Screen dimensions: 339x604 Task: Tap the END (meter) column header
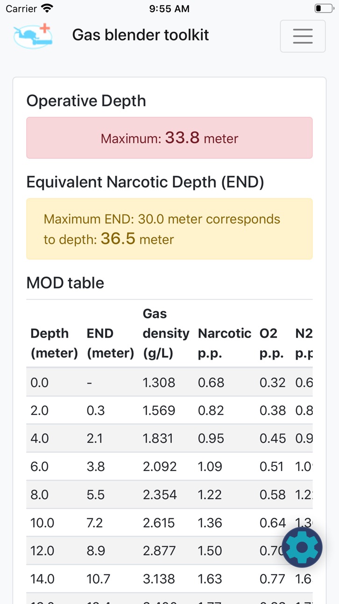[111, 343]
